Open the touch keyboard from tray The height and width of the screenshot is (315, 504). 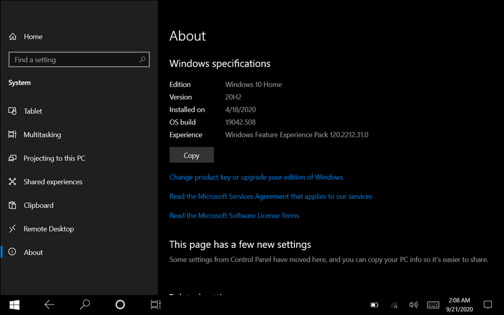[433, 305]
